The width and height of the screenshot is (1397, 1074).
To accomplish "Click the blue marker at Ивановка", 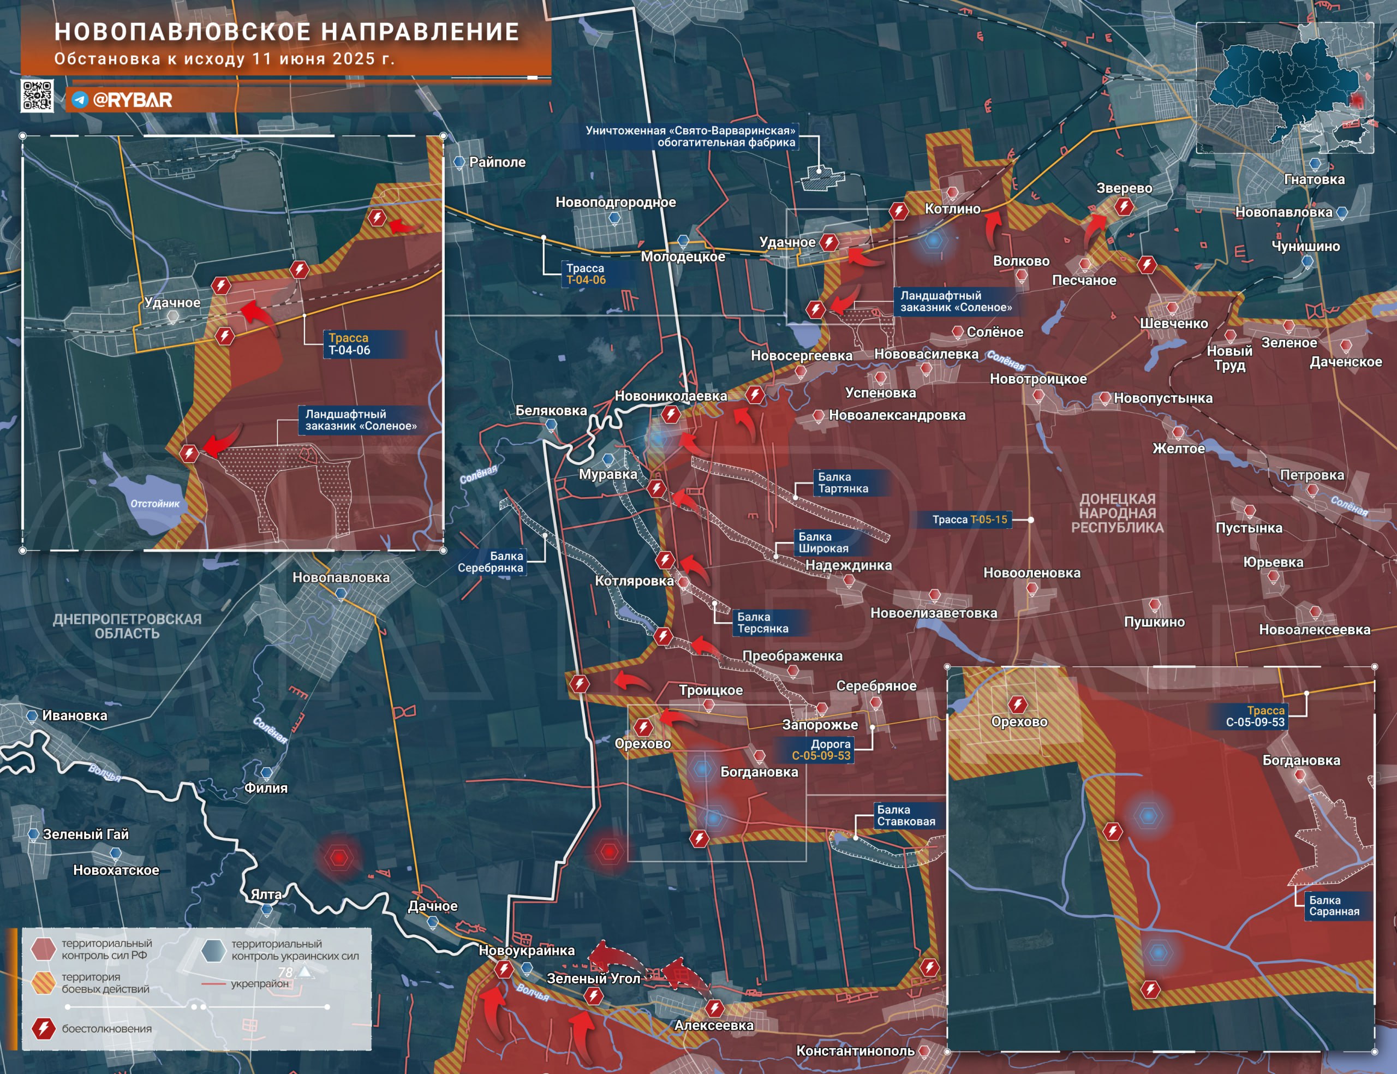I will click(x=32, y=716).
